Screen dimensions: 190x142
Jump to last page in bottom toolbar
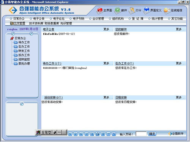[87, 134]
